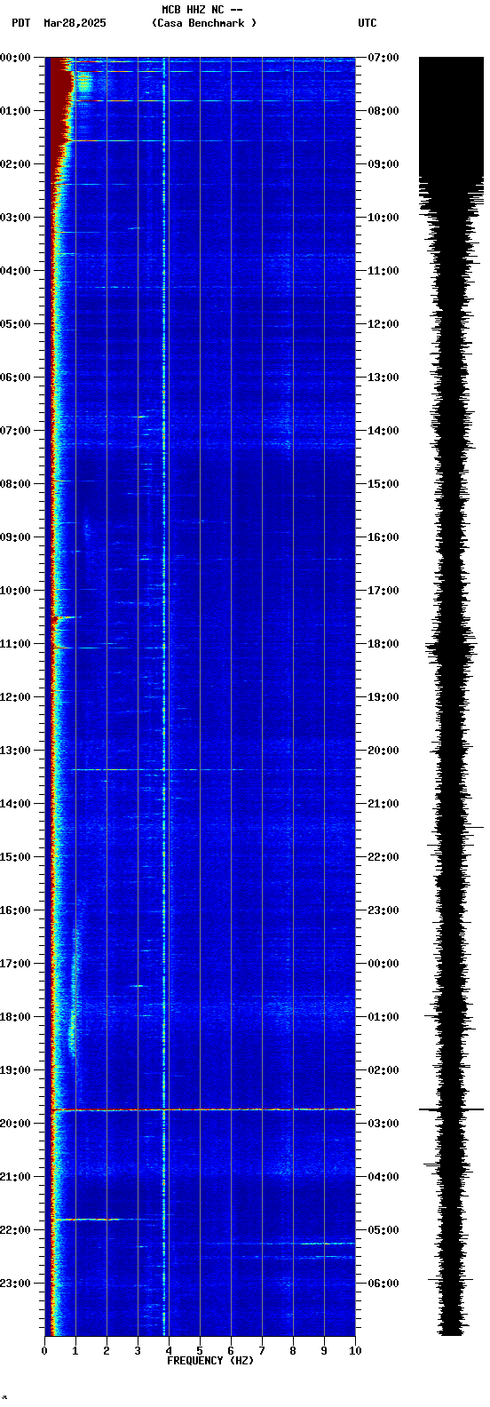This screenshot has width=490, height=1407.
Task: Click frequency axis tick label '10'
Action: point(355,1351)
